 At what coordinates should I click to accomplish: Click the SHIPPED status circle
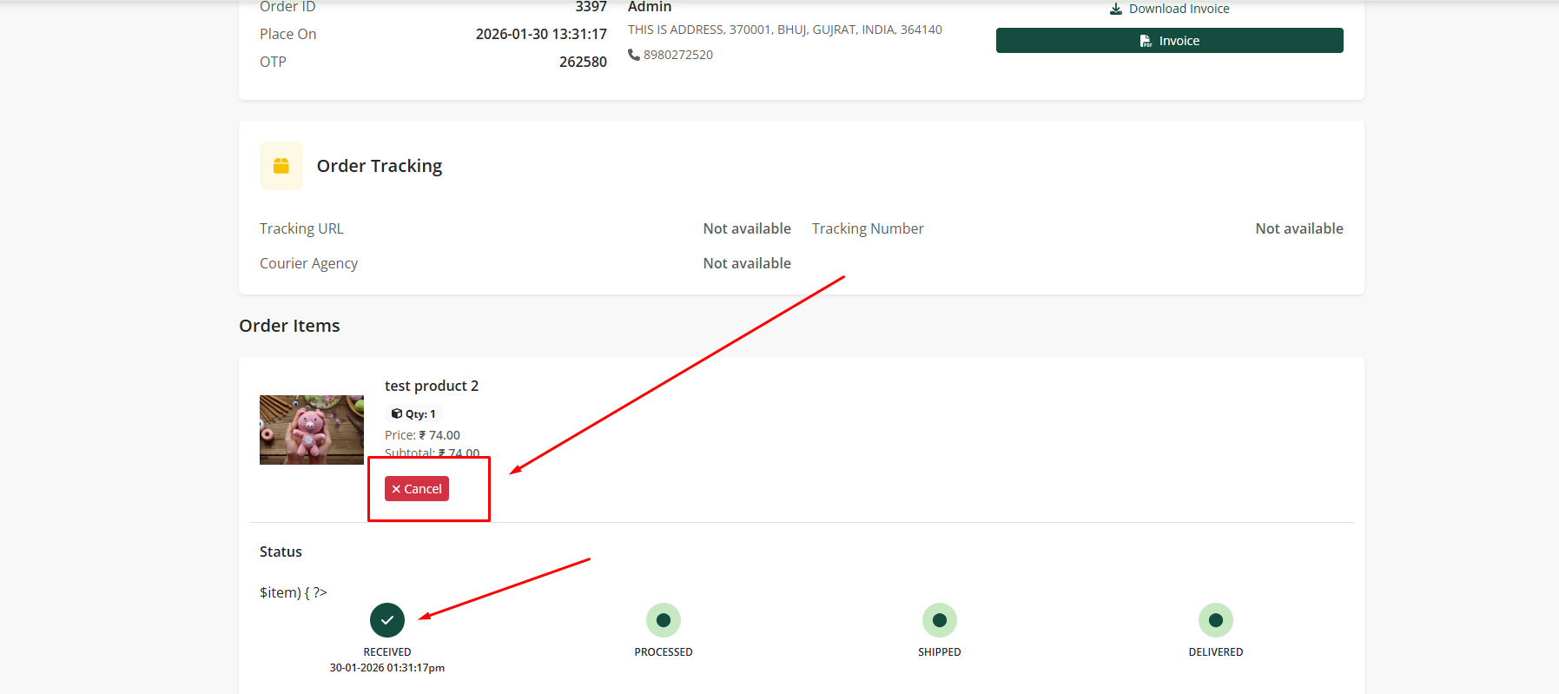tap(940, 620)
